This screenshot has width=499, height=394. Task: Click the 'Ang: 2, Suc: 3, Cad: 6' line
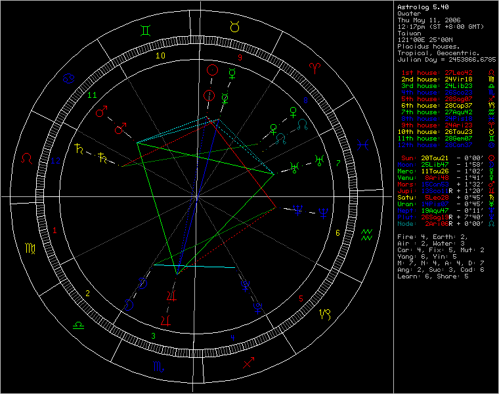tap(441, 270)
